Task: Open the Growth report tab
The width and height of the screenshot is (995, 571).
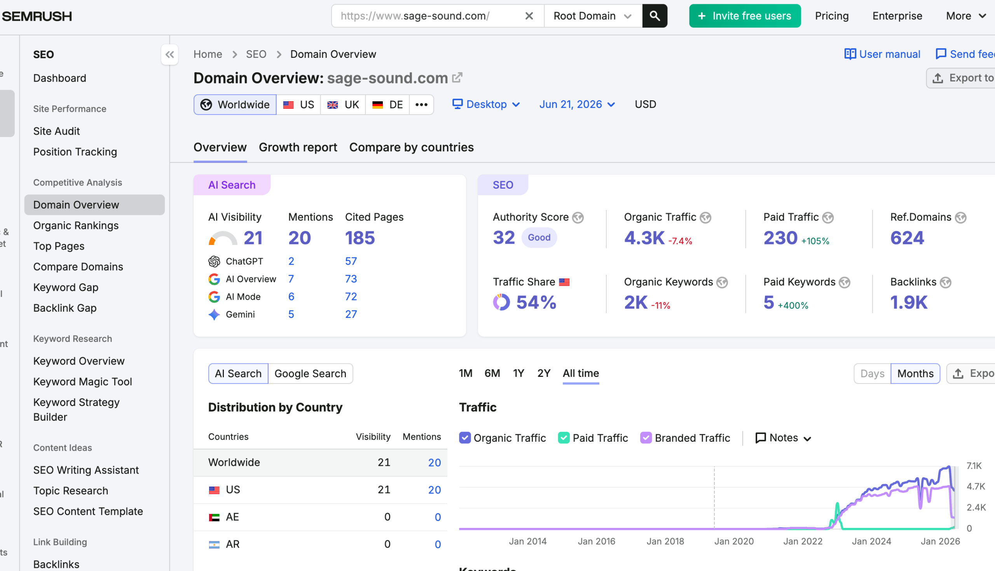Action: [x=298, y=148]
